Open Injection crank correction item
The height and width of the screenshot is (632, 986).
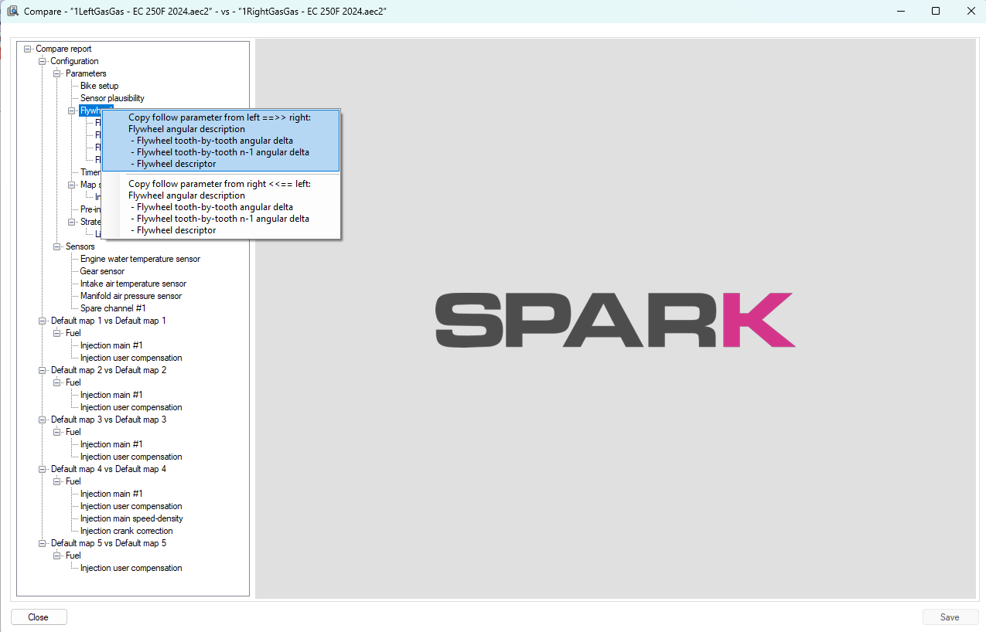point(126,531)
